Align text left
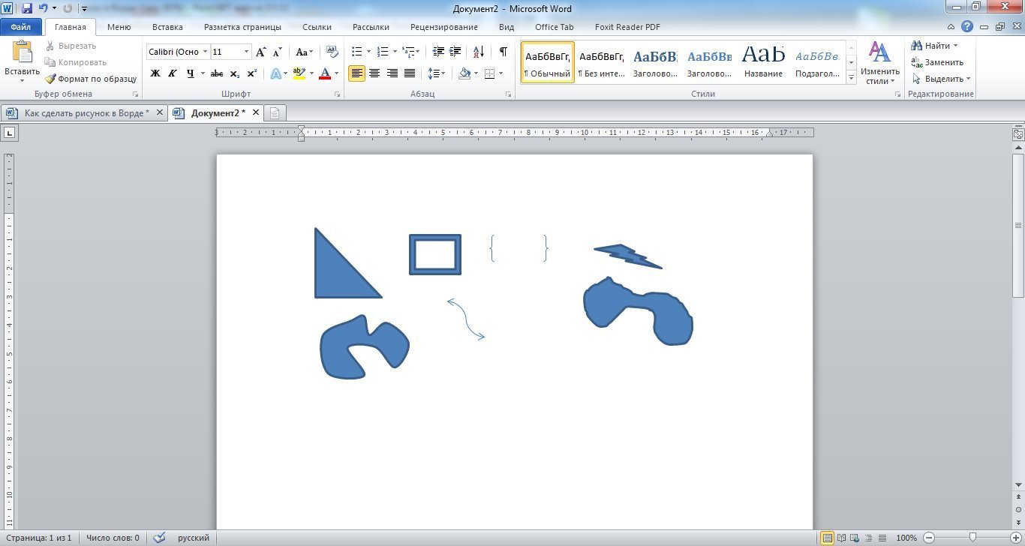The image size is (1025, 546). tap(356, 73)
